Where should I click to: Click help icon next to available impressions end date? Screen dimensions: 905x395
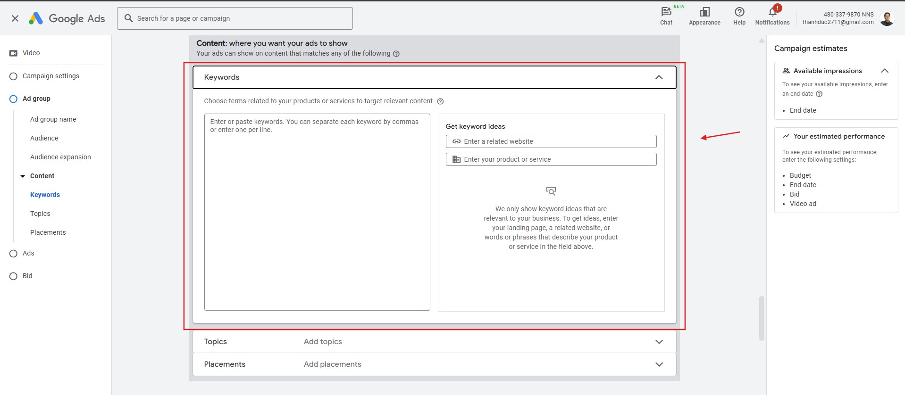[x=819, y=94]
